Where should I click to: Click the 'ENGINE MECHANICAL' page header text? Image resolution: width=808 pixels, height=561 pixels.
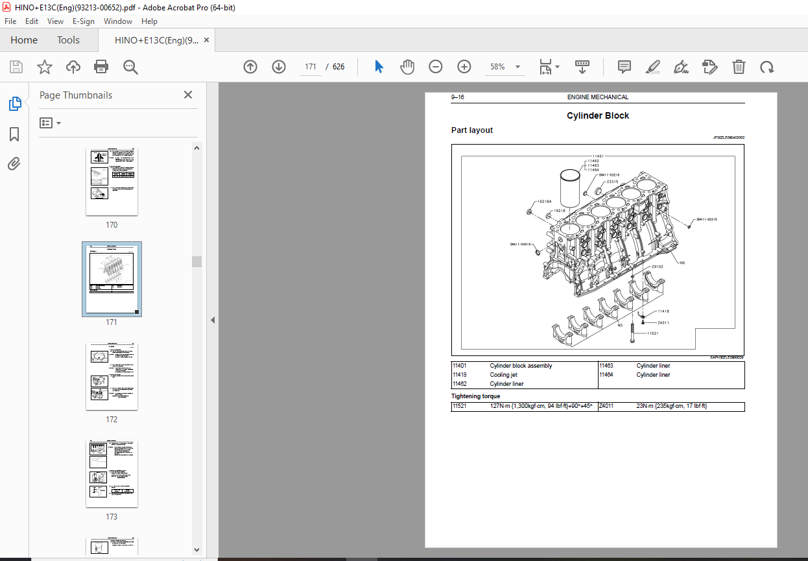[x=598, y=97]
